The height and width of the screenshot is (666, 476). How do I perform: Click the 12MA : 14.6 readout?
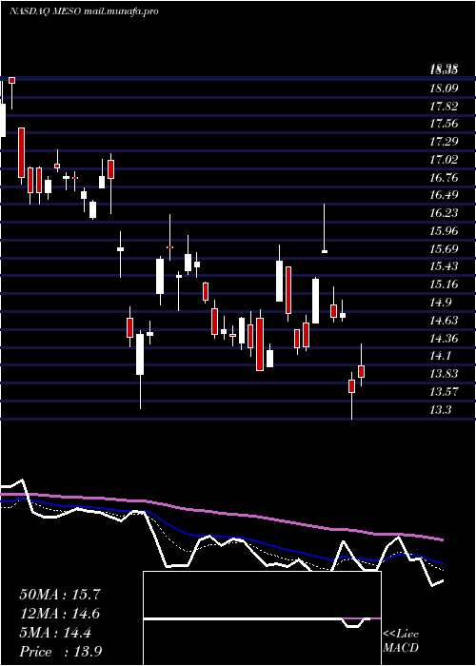[x=60, y=614]
